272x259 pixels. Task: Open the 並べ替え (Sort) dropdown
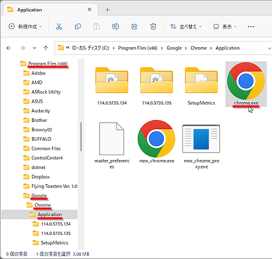pos(186,27)
